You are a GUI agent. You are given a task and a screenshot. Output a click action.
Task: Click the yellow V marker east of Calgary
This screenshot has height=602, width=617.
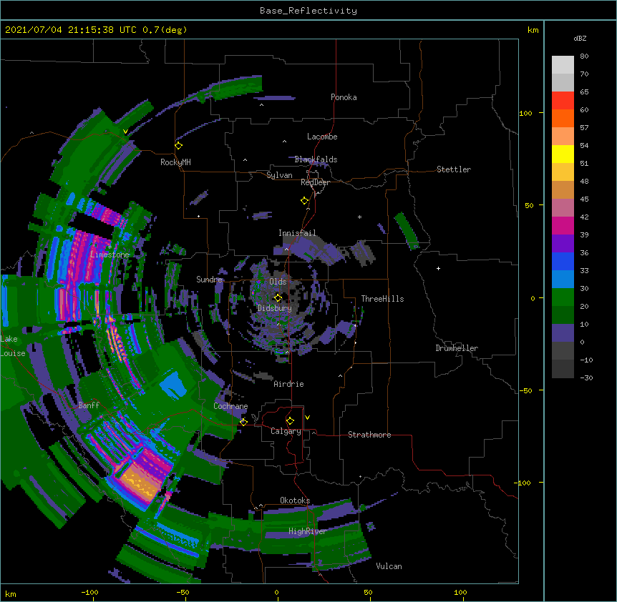click(307, 418)
